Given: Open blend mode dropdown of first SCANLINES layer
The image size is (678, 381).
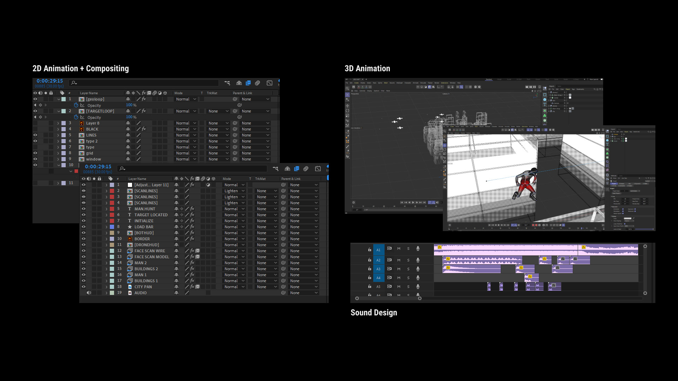Looking at the screenshot, I should coord(234,191).
